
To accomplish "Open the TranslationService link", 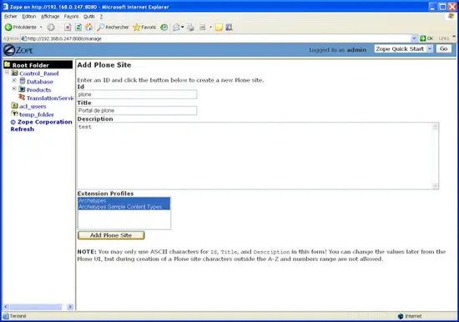I will (x=50, y=98).
